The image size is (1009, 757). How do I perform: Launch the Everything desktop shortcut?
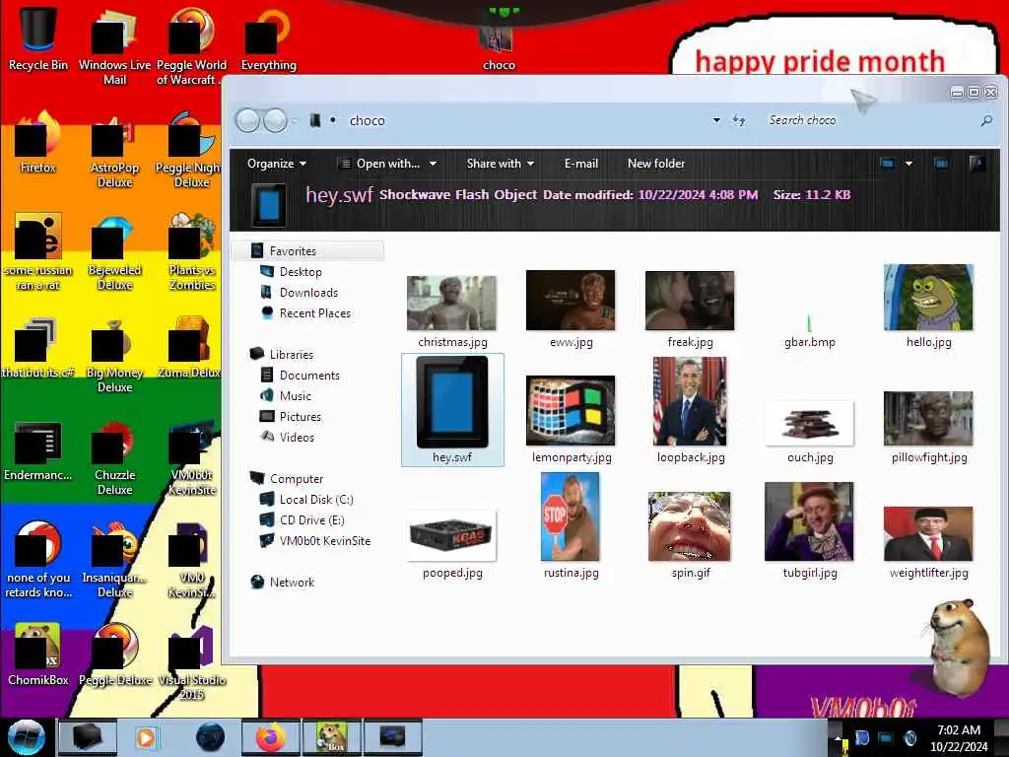coord(268,38)
